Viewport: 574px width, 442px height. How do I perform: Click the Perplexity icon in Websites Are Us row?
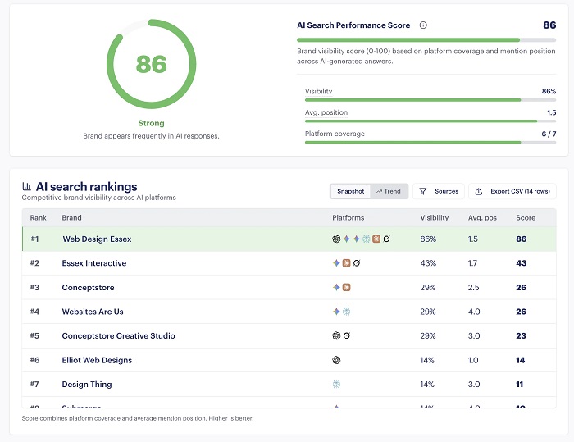point(346,312)
